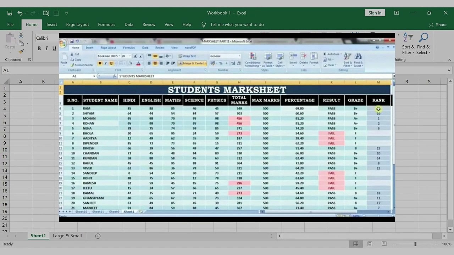Open Customize Quick Access Toolbar dropdown
This screenshot has width=454, height=255.
[x=66, y=13]
